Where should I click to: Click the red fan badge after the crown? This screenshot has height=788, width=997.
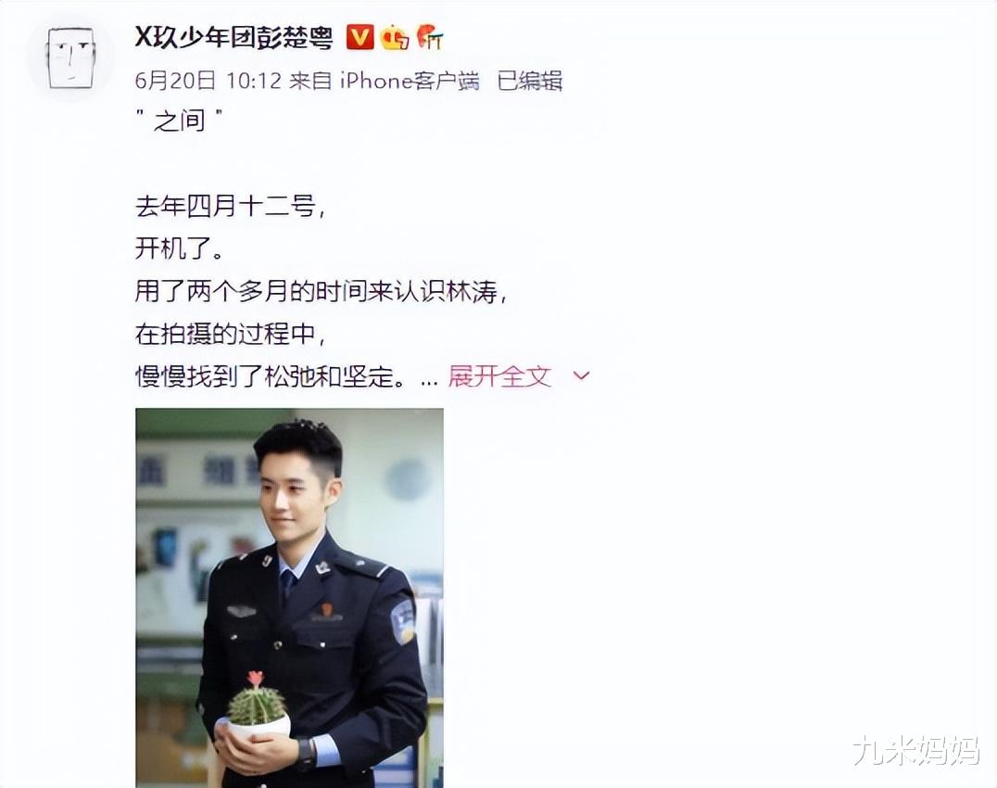point(429,37)
